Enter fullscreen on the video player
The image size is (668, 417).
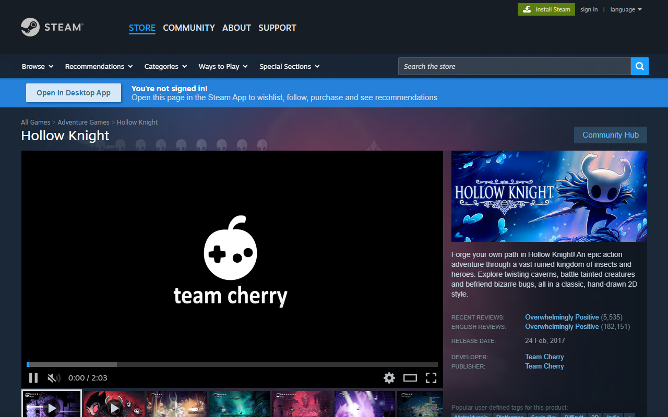[431, 378]
